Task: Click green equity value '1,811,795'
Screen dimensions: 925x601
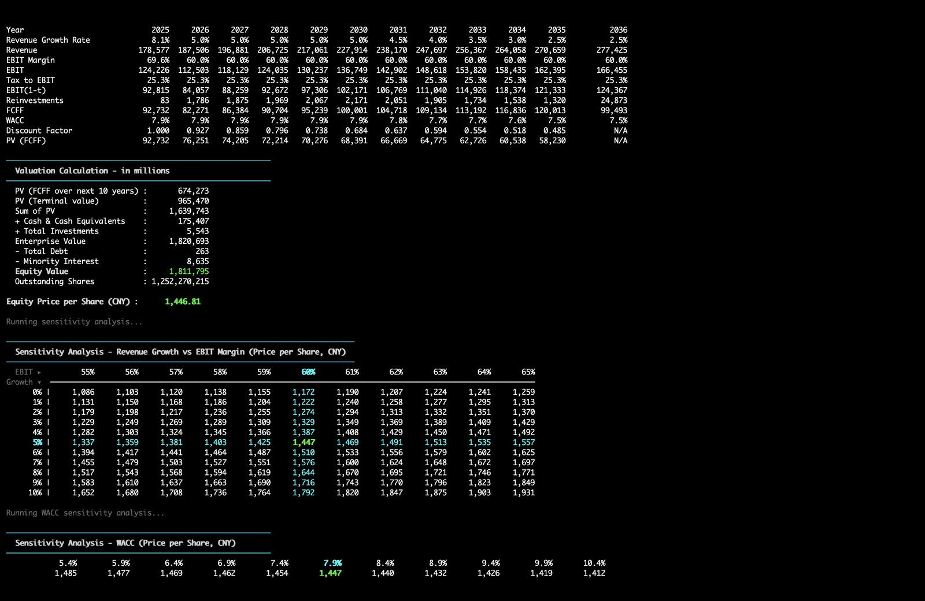Action: (x=189, y=271)
